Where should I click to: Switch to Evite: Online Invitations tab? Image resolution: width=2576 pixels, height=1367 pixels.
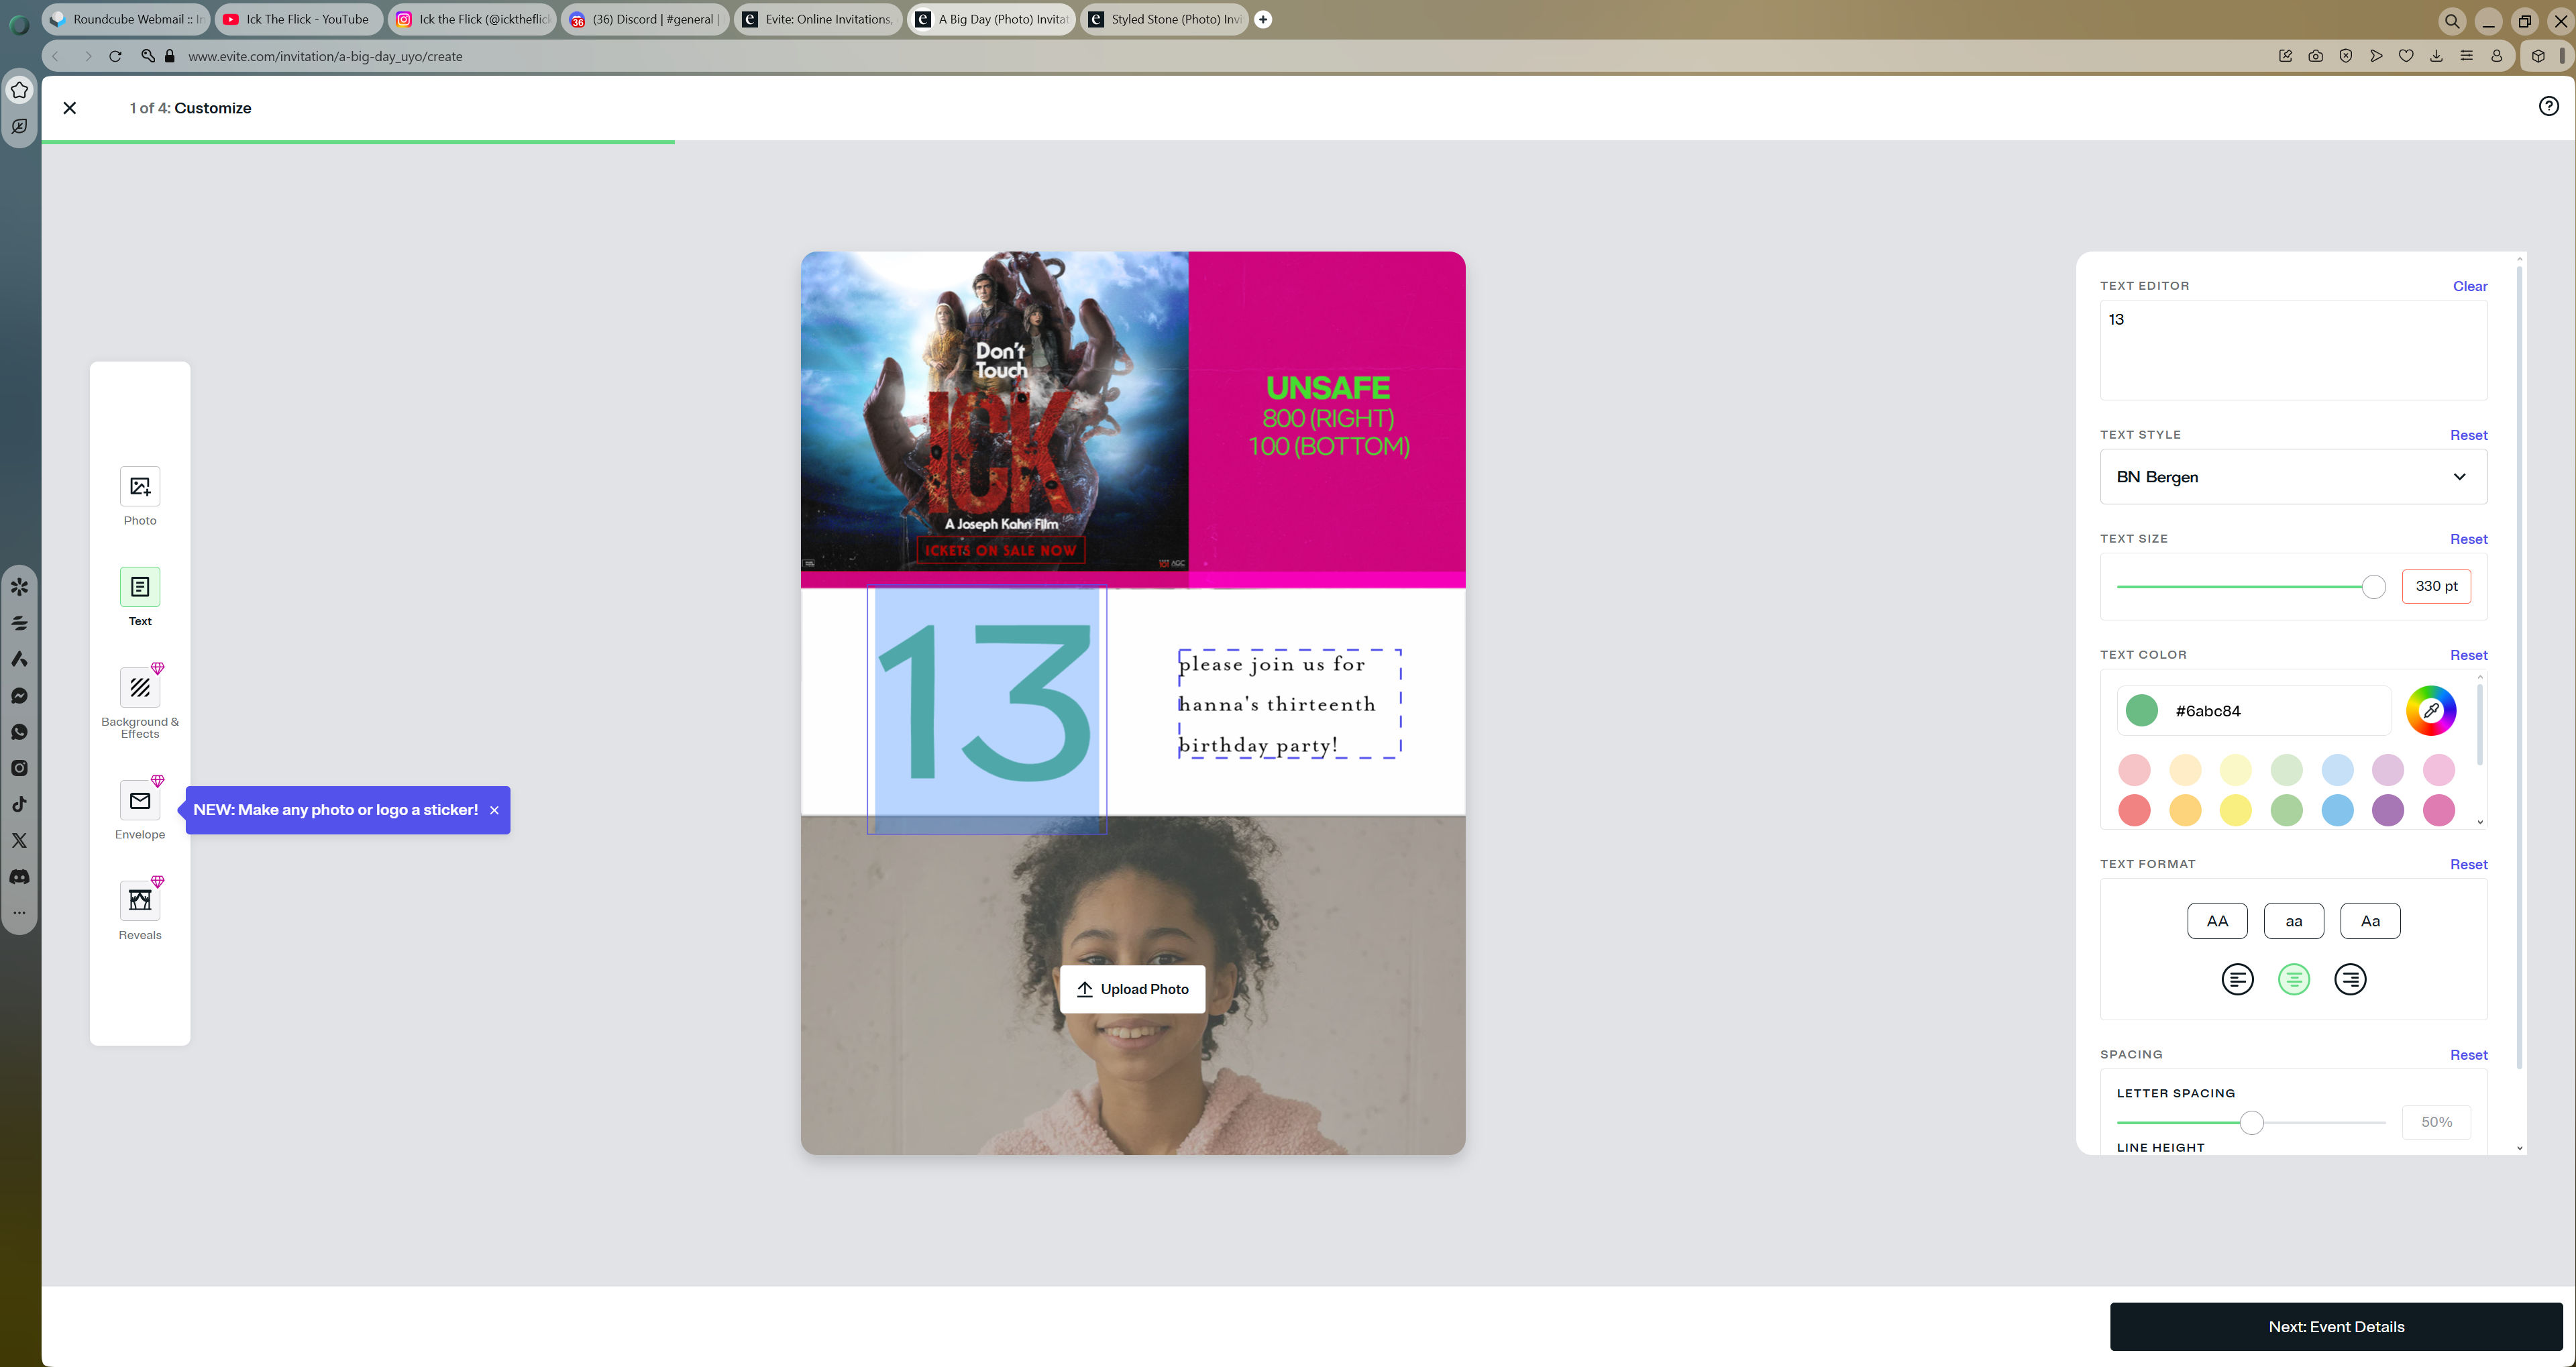click(818, 19)
